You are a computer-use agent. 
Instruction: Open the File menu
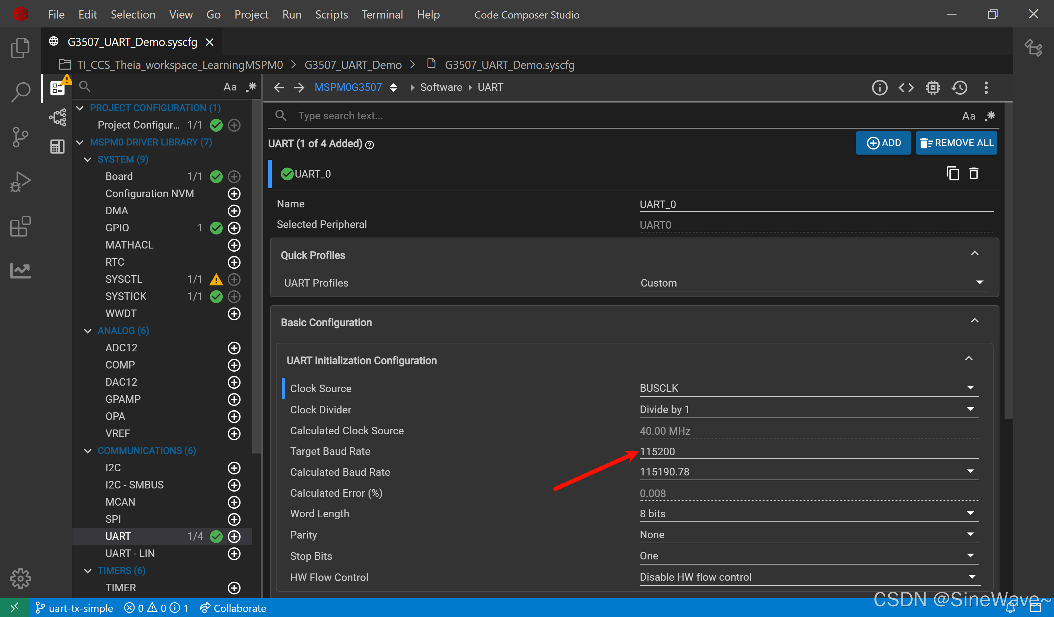[56, 15]
